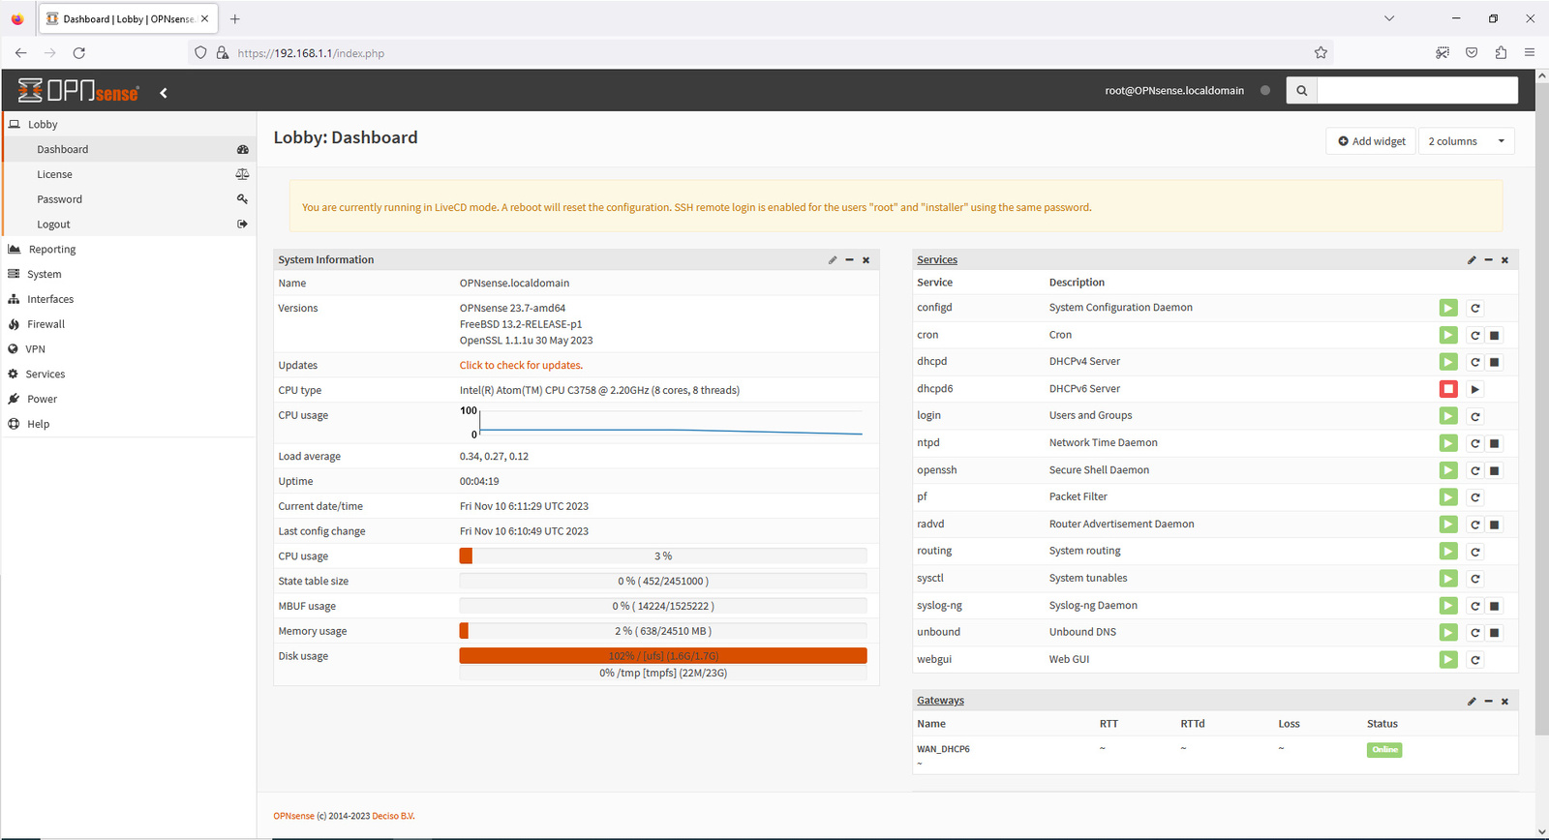Viewport: 1549px width, 840px height.
Task: Open a new browser tab
Action: [x=234, y=18]
